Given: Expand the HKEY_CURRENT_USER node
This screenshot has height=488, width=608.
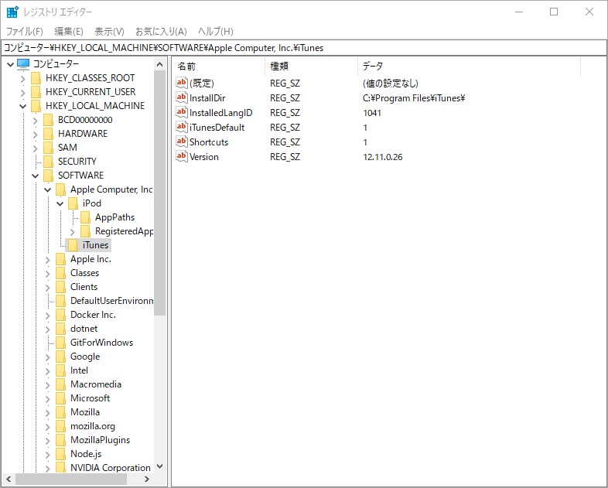Looking at the screenshot, I should [23, 93].
